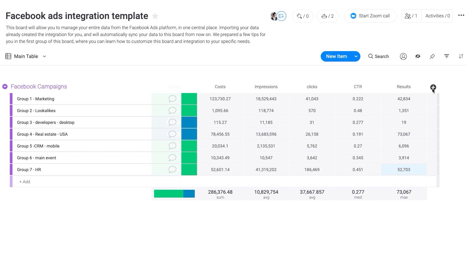Open conversation for Group 2 - Lookalikes
Viewport: 467px width, 255px height.
(172, 110)
